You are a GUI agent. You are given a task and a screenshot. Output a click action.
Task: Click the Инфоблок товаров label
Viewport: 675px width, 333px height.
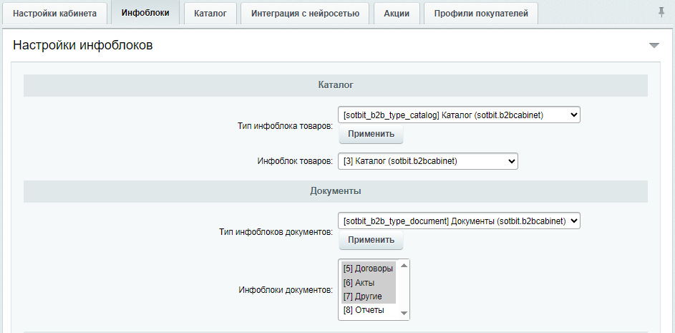(x=296, y=161)
